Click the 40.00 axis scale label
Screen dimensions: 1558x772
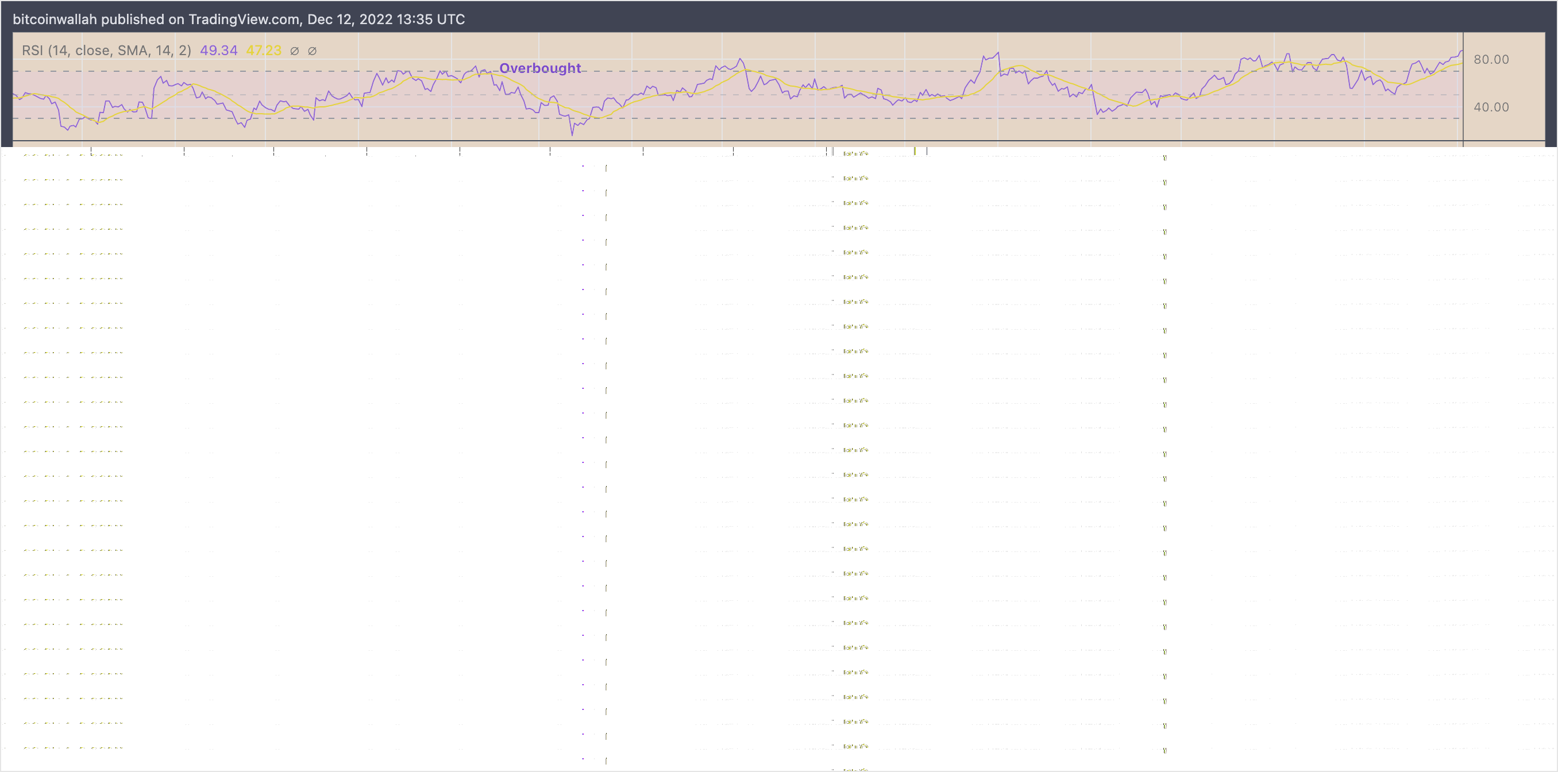[1491, 107]
